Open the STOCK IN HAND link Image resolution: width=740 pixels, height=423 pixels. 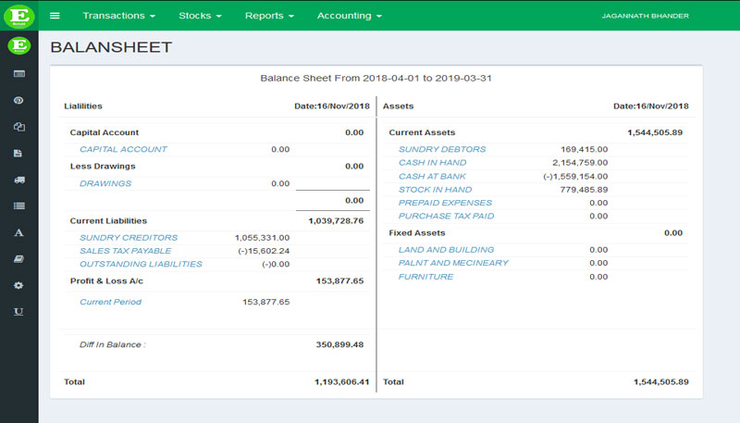pos(435,190)
